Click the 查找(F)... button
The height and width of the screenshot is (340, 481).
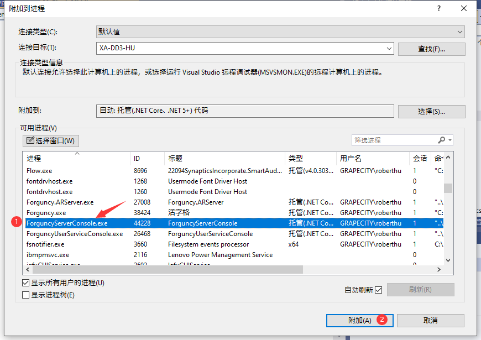pos(431,49)
